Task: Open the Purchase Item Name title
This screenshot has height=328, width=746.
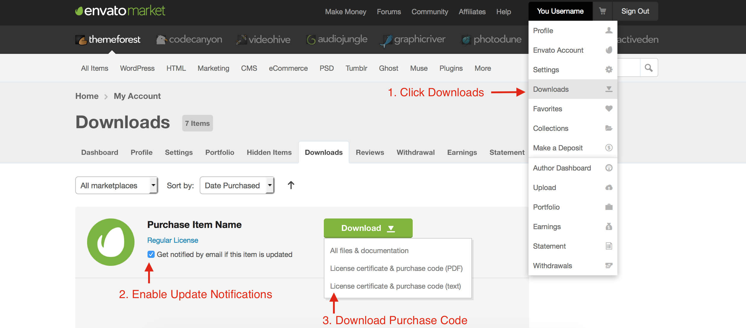Action: pyautogui.click(x=194, y=225)
